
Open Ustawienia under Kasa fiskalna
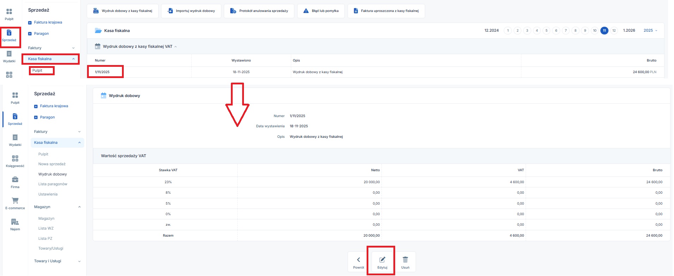pos(48,194)
